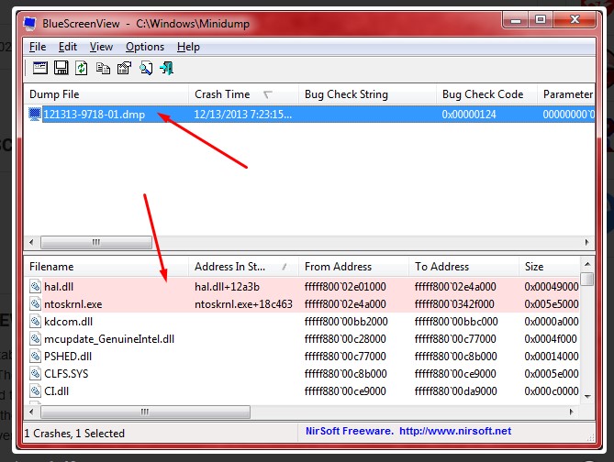Open the File menu
The image size is (614, 462).
click(x=38, y=47)
